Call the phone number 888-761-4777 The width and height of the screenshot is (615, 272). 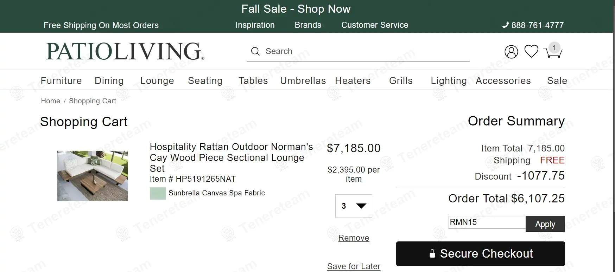coord(533,25)
